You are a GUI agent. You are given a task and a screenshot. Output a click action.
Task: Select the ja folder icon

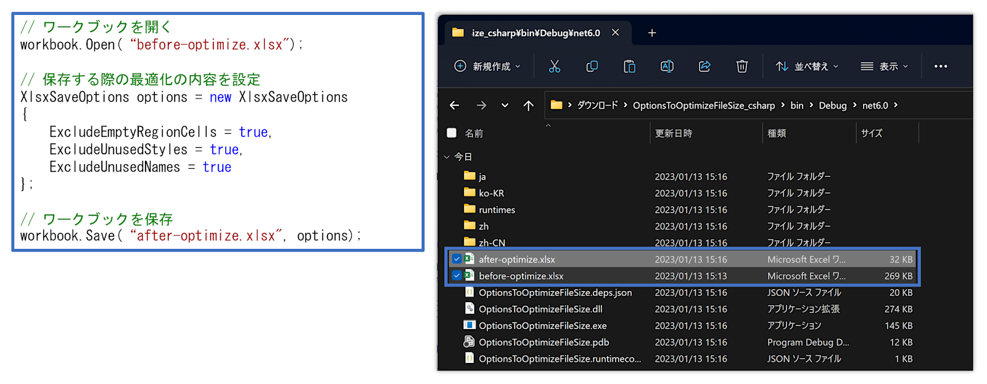469,176
